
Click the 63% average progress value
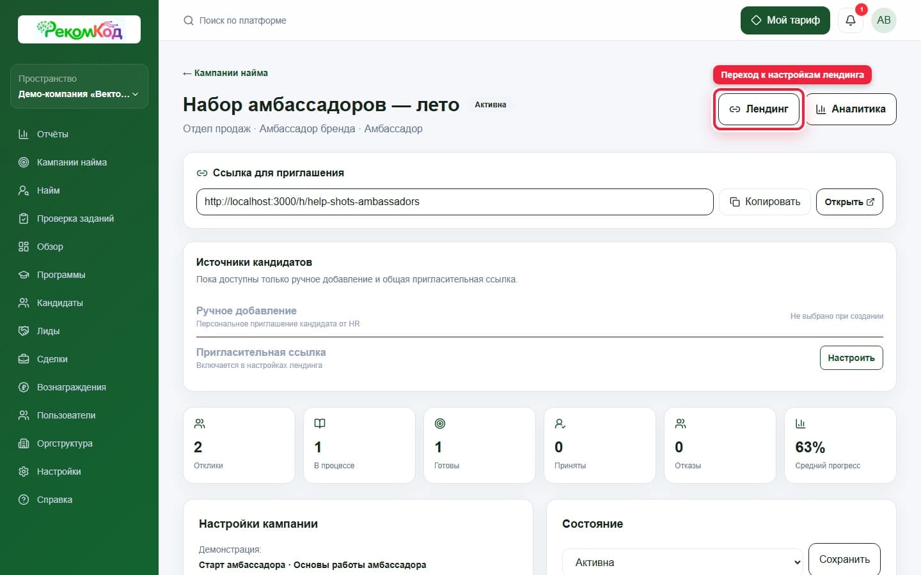pyautogui.click(x=810, y=447)
